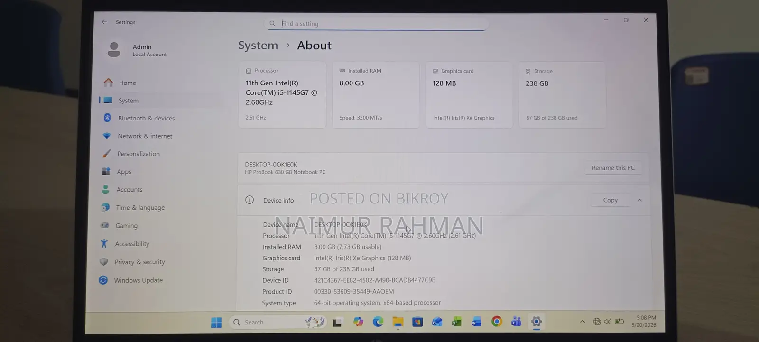Copy the Device info details
The height and width of the screenshot is (342, 759).
[x=611, y=200]
